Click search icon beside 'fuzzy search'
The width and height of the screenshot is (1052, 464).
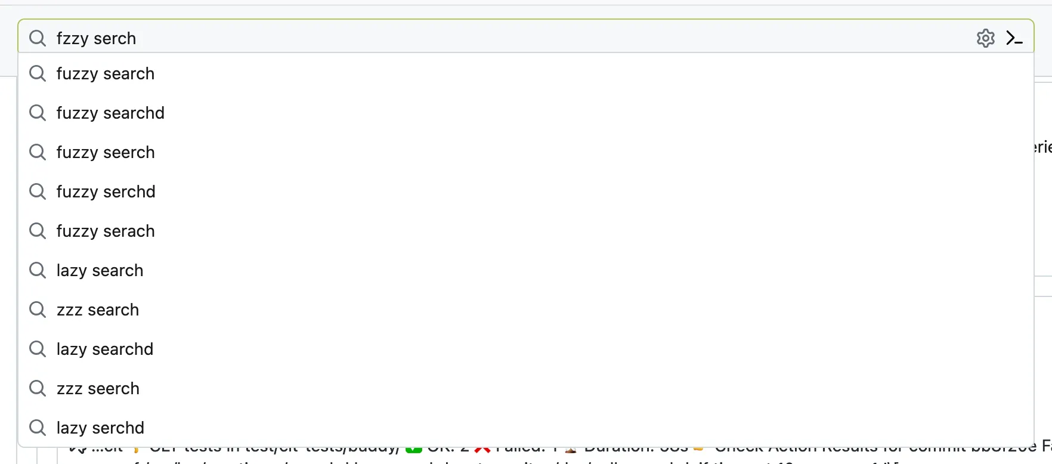[38, 73]
